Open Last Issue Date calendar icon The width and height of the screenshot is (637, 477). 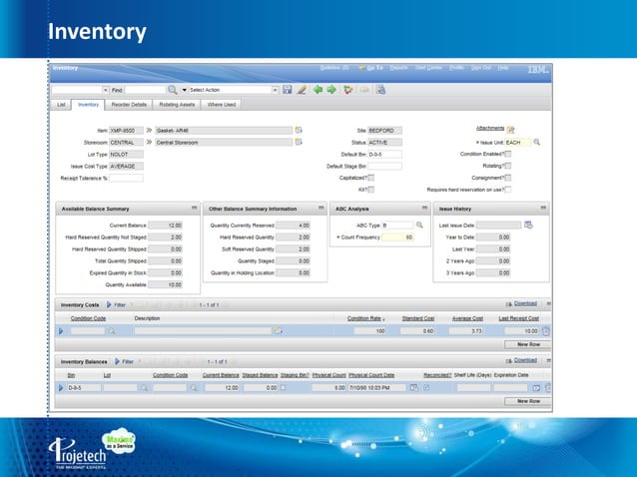tap(529, 226)
